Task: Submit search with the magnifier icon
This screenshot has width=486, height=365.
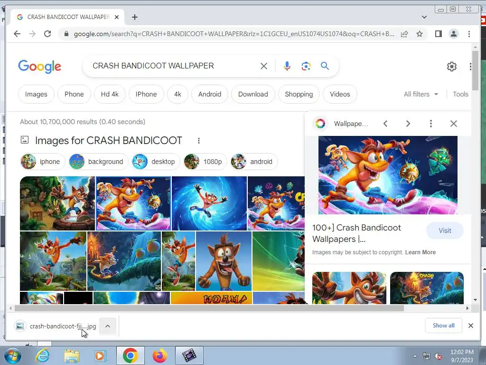Action: click(325, 66)
